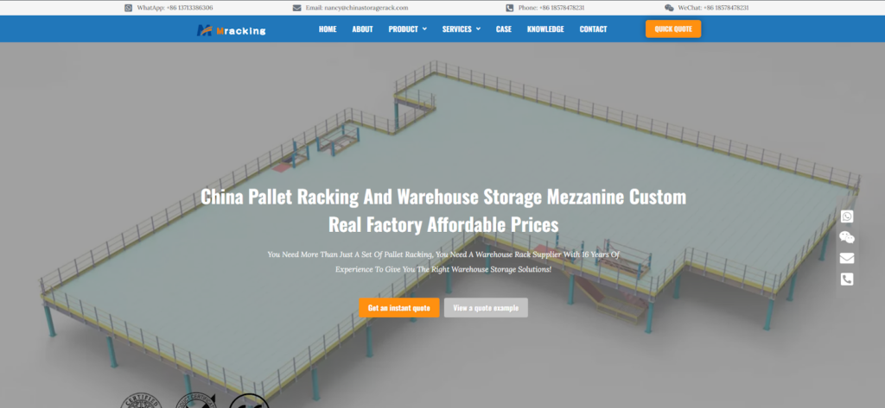Screen dimensions: 885x408
Task: Open WeChat from the floating side widget
Action: (847, 237)
